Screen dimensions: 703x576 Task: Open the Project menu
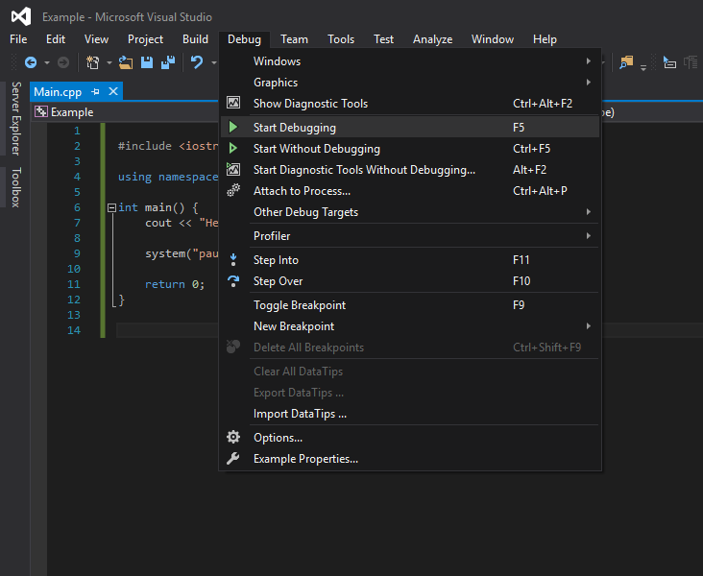(145, 39)
